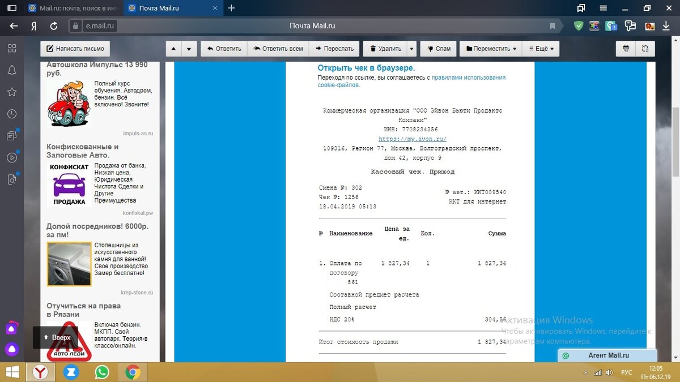680x382 pixels.
Task: Click the Ответить reply button
Action: click(x=224, y=49)
